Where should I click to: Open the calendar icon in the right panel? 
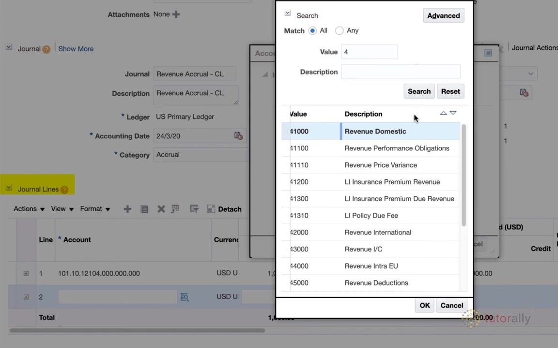pos(524,92)
